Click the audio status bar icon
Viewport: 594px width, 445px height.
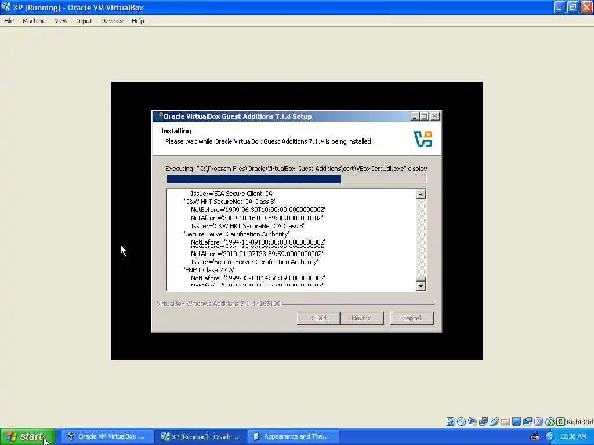tap(472, 422)
